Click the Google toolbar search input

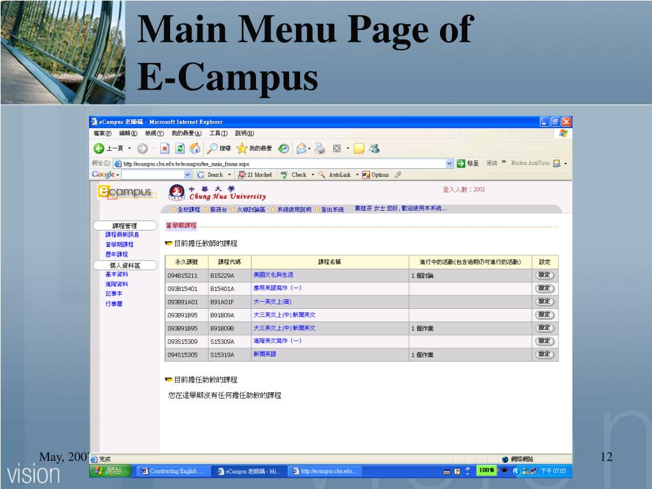click(153, 175)
